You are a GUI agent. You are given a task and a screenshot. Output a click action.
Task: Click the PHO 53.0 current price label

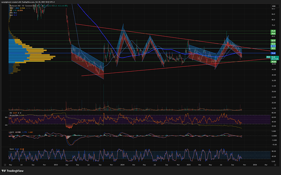[270, 57]
